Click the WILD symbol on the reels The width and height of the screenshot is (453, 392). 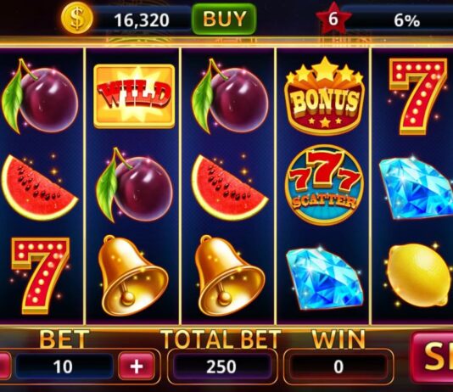[134, 96]
